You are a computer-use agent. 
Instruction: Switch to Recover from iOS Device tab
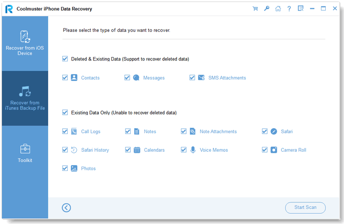[x=25, y=43]
